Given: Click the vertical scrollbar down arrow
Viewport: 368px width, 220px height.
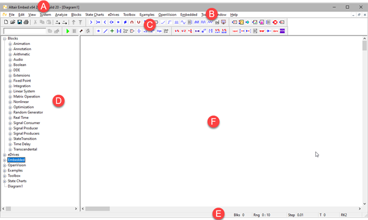Looking at the screenshot, I should 364,203.
